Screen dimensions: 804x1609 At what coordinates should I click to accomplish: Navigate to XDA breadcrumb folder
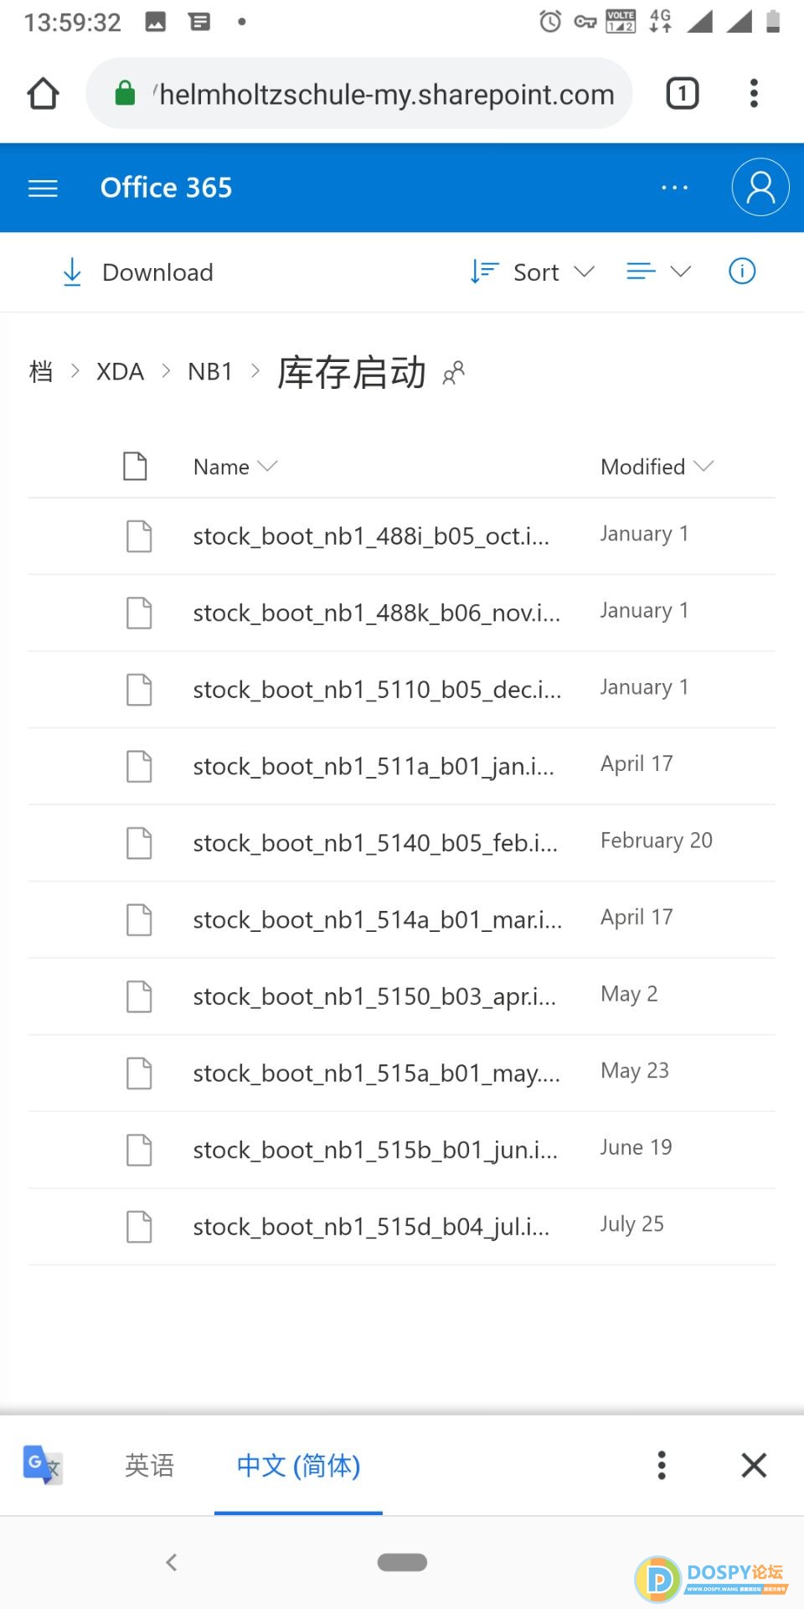[x=120, y=371]
